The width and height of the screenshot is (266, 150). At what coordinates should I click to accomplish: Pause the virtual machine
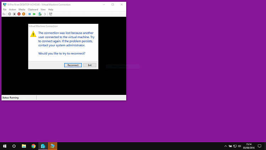(x=29, y=14)
